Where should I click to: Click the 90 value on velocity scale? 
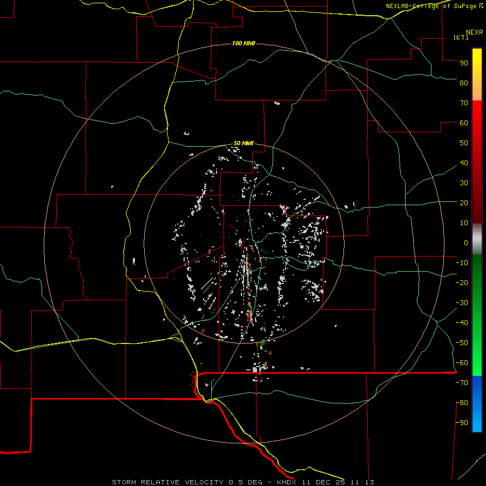464,63
